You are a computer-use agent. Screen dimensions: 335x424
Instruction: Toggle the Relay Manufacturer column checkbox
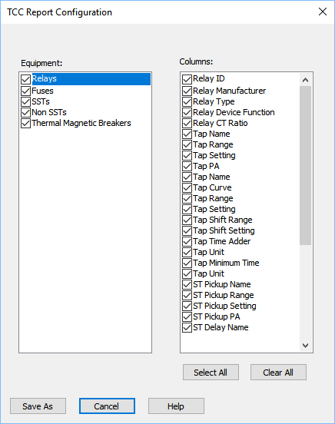click(x=187, y=91)
